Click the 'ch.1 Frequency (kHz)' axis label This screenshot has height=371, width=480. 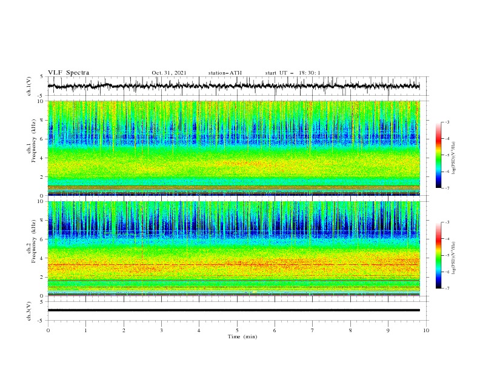[x=32, y=141]
